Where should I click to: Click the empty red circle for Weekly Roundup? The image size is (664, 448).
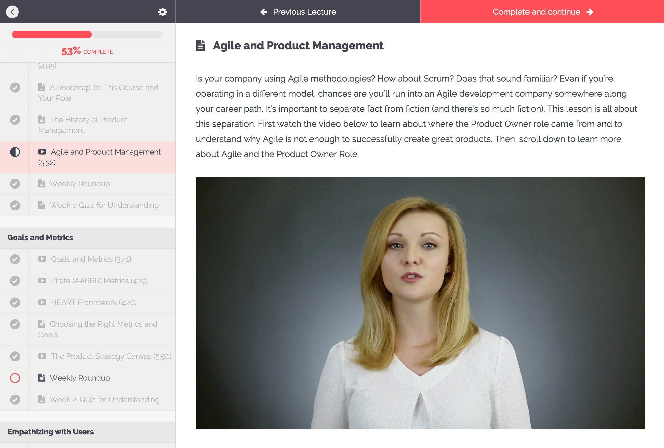coord(15,378)
